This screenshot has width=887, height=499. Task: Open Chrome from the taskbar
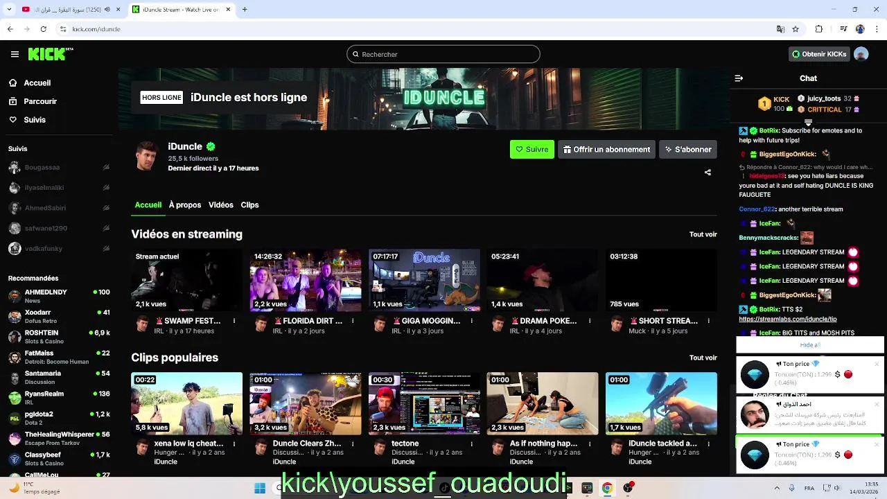pos(607,488)
